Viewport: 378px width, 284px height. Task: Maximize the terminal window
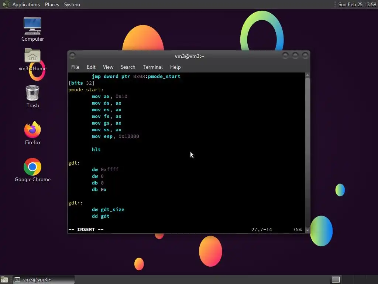295,56
